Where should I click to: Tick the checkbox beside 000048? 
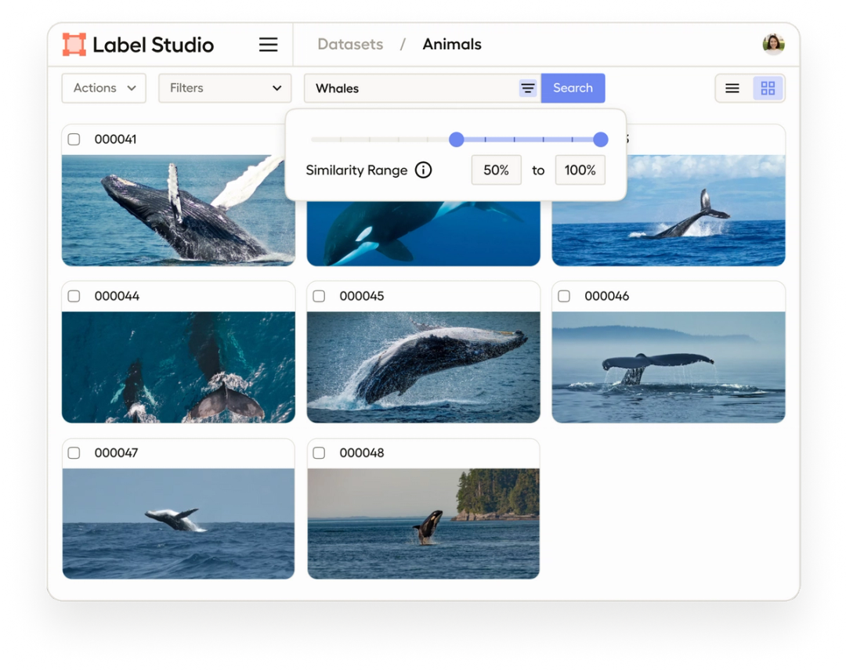coord(319,453)
